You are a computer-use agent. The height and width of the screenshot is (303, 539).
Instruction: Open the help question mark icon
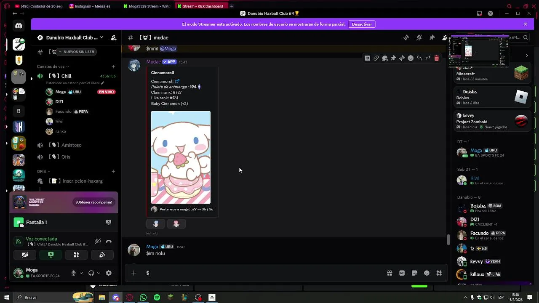click(490, 13)
